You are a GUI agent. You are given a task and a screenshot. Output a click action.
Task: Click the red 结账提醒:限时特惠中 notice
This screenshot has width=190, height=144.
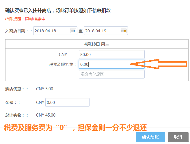point(25,19)
